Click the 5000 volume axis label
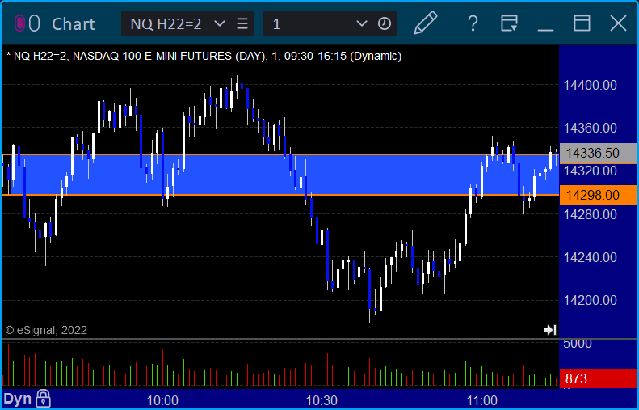Image resolution: width=639 pixels, height=410 pixels. [578, 343]
